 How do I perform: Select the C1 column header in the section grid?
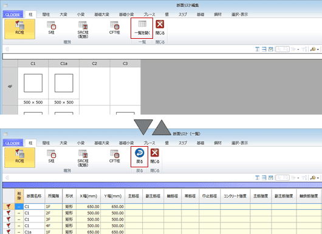point(33,64)
